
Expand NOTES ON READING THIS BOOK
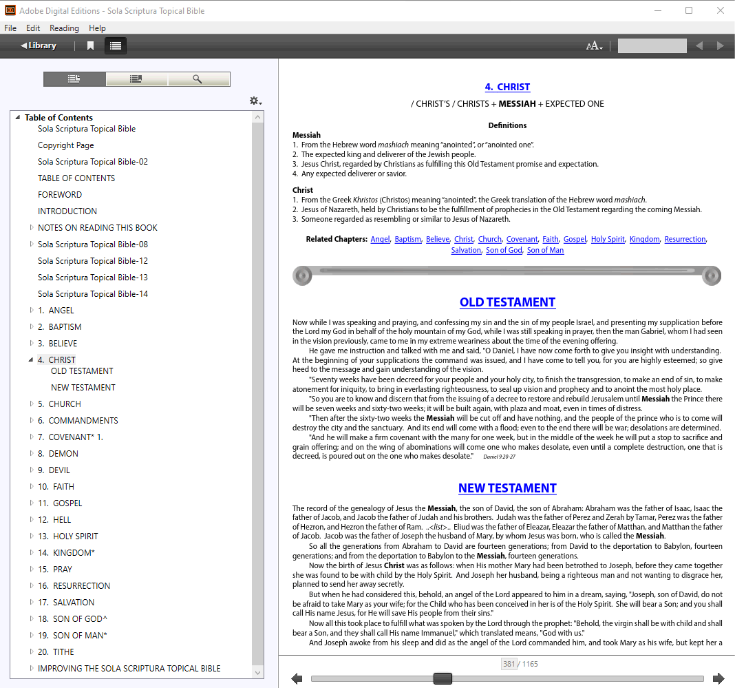(32, 227)
